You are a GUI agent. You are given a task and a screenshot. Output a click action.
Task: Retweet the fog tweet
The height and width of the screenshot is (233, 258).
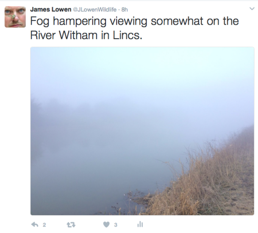click(71, 224)
